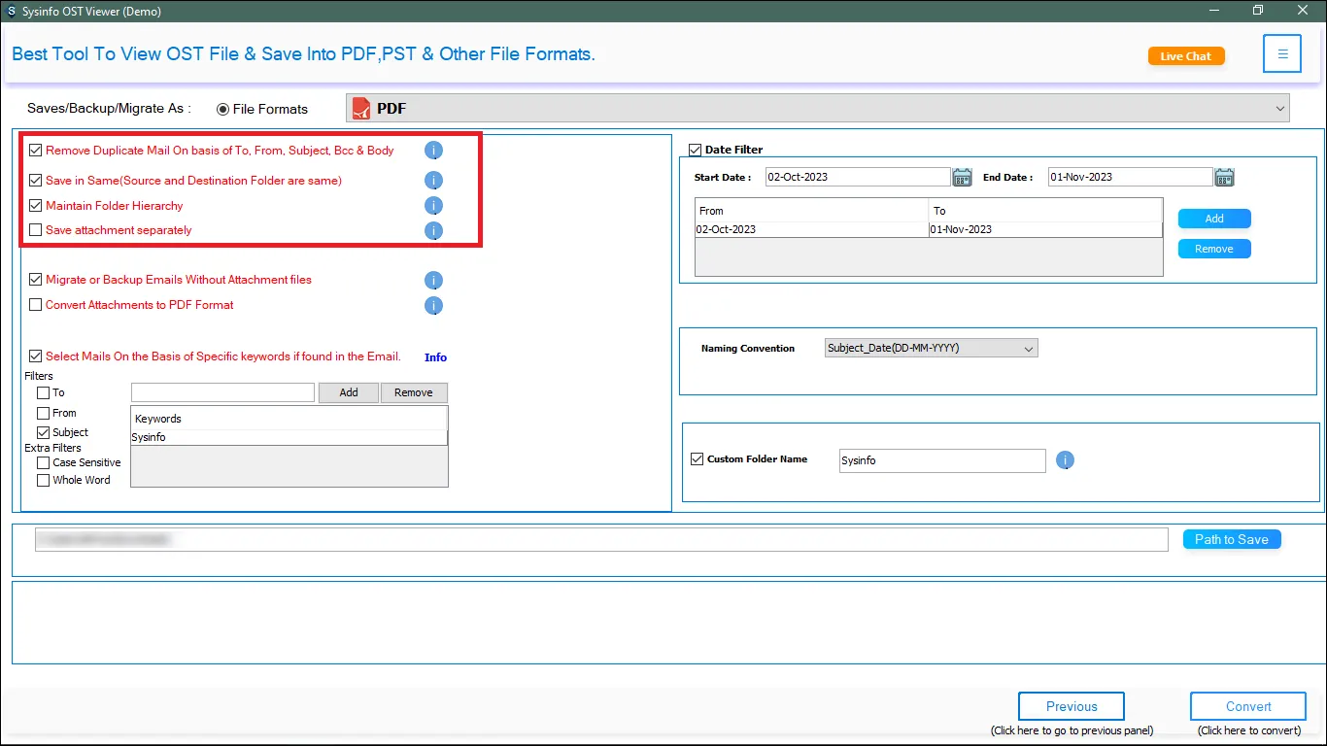Enable Save attachment separately checkbox
The image size is (1327, 746).
pyautogui.click(x=36, y=230)
